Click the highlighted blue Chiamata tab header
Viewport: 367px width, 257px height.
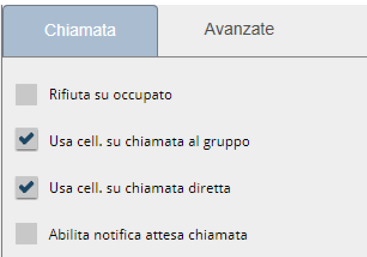click(x=80, y=30)
